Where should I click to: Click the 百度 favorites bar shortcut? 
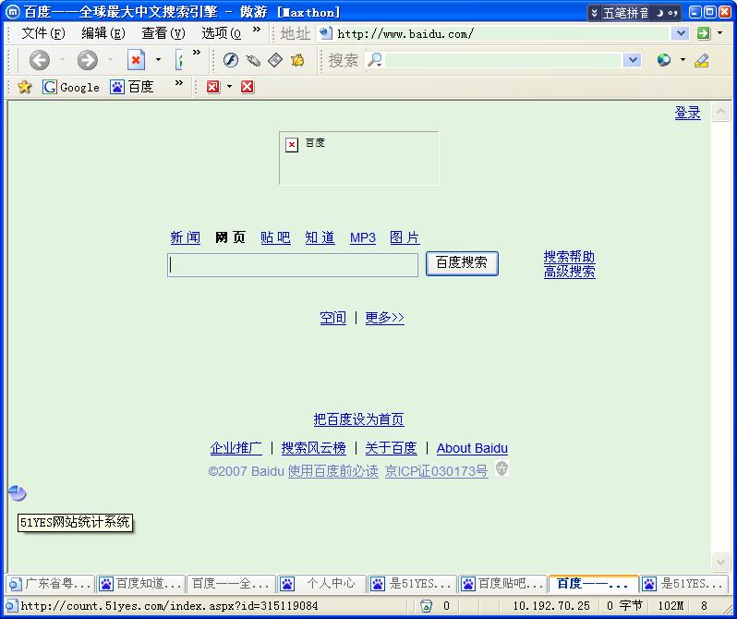tap(132, 87)
